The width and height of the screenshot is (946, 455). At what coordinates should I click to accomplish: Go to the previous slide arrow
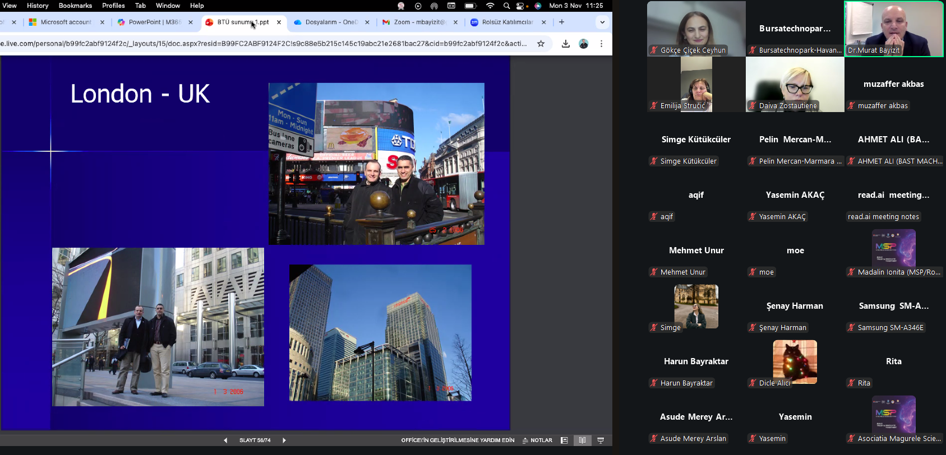(x=225, y=440)
